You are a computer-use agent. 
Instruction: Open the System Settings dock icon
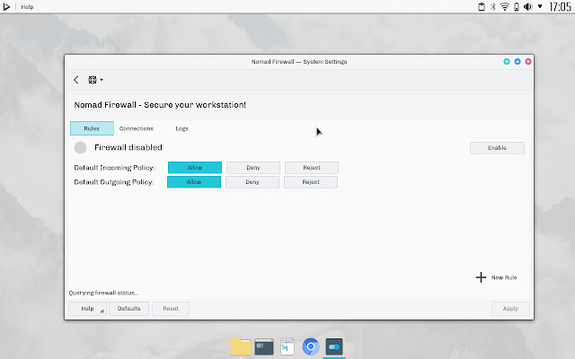[334, 346]
